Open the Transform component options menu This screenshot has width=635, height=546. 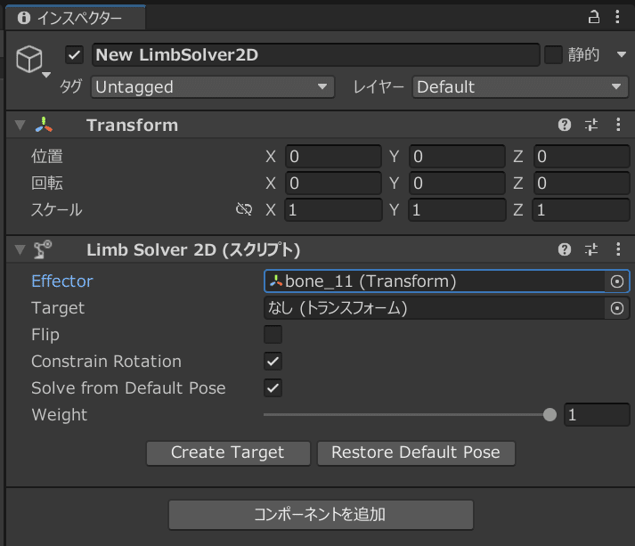click(618, 125)
